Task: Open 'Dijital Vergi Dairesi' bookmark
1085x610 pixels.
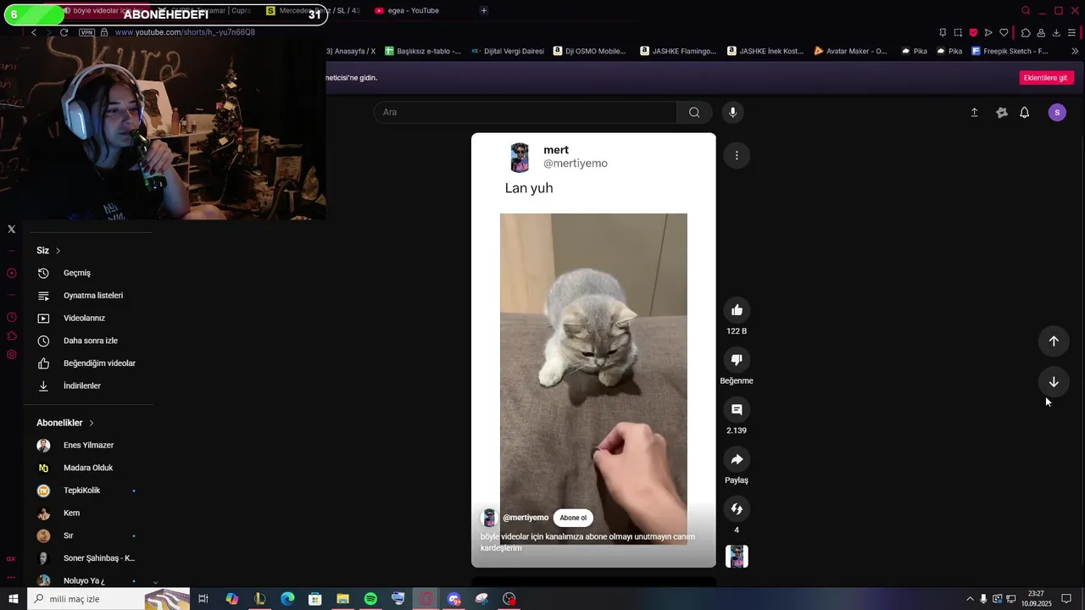Action: [508, 51]
